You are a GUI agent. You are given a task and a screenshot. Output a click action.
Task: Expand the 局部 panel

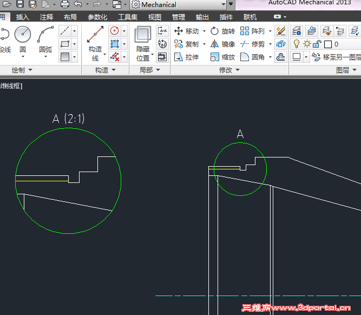[x=149, y=70]
